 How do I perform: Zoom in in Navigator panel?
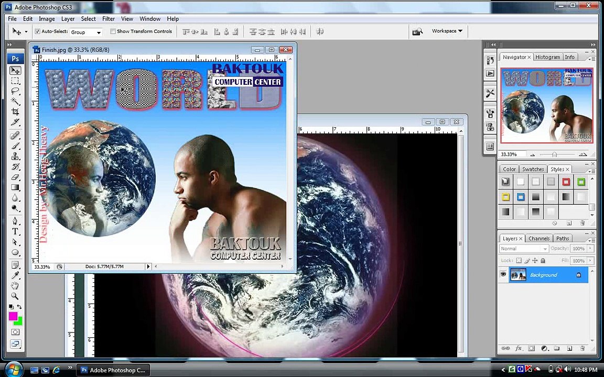[x=583, y=154]
